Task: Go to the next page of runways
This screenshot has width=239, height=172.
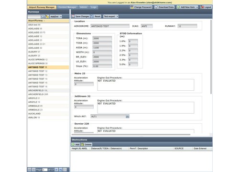Action: [56, 170]
